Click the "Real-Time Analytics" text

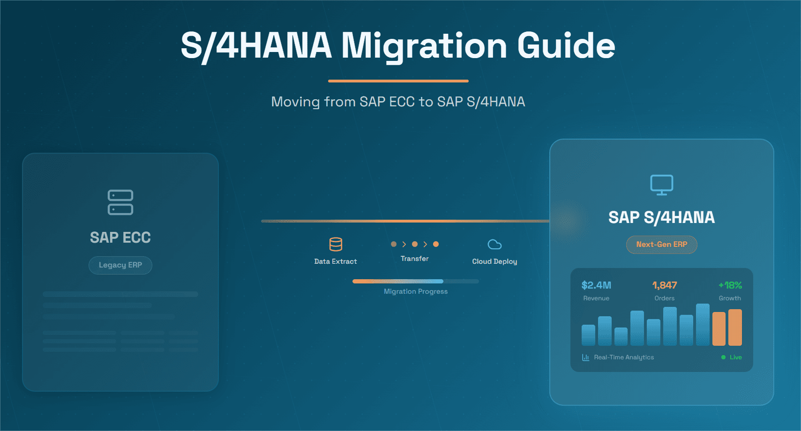(624, 357)
